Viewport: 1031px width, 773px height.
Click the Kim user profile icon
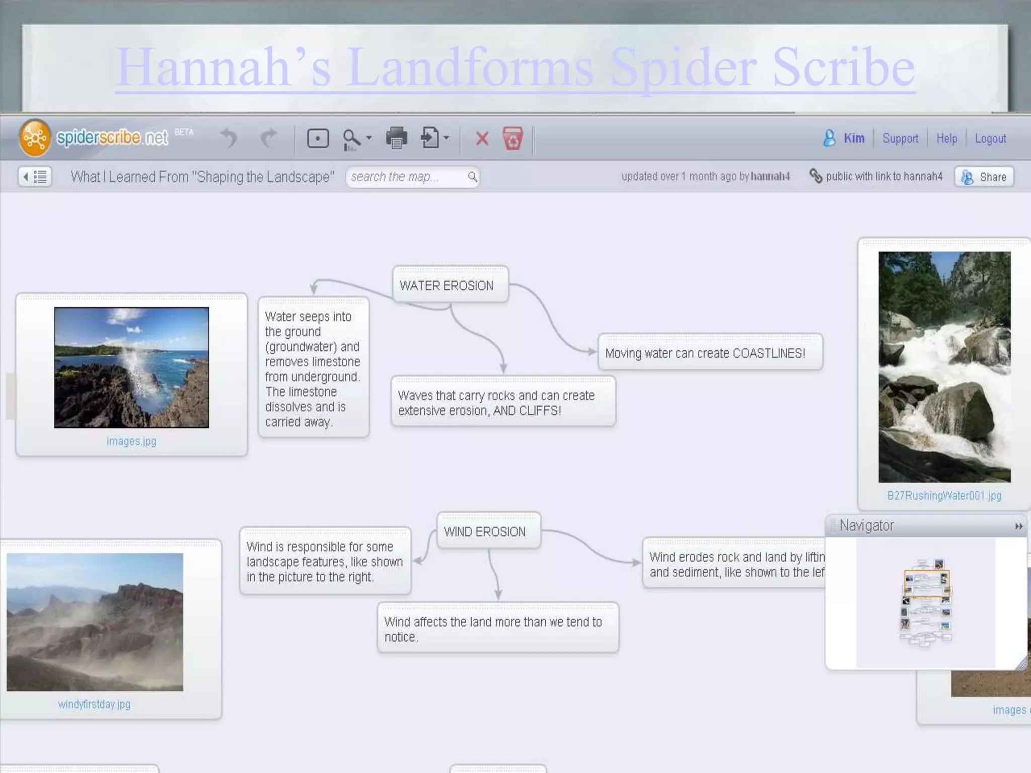[829, 138]
